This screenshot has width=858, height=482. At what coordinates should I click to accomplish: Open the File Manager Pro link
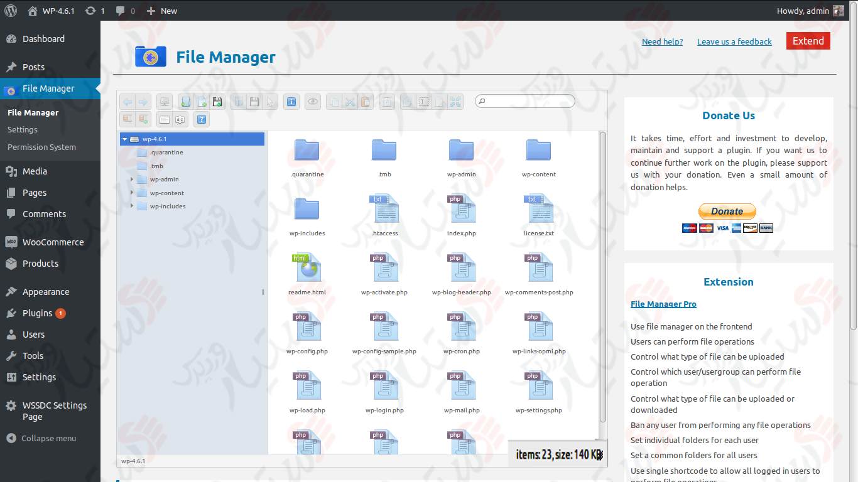coord(663,304)
